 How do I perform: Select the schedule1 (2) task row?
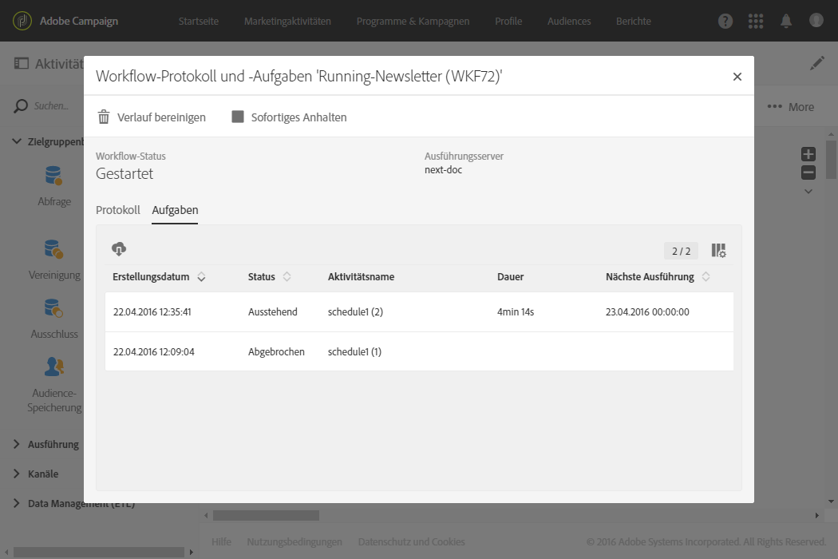419,312
